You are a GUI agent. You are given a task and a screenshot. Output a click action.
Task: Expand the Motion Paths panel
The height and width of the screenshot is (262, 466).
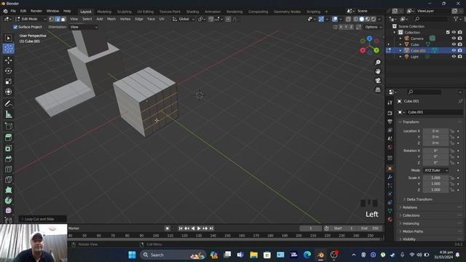[x=413, y=231]
